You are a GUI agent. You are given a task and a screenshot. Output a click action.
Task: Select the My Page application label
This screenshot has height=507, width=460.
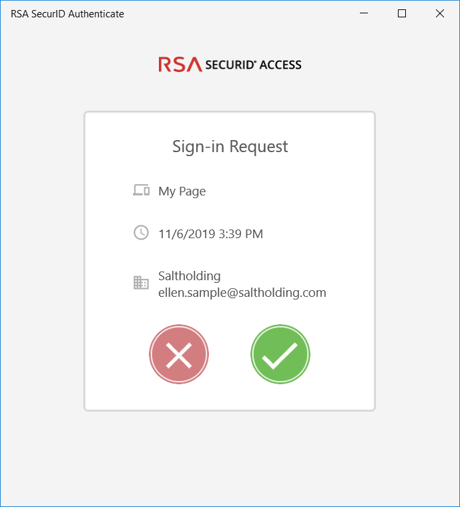click(x=182, y=191)
